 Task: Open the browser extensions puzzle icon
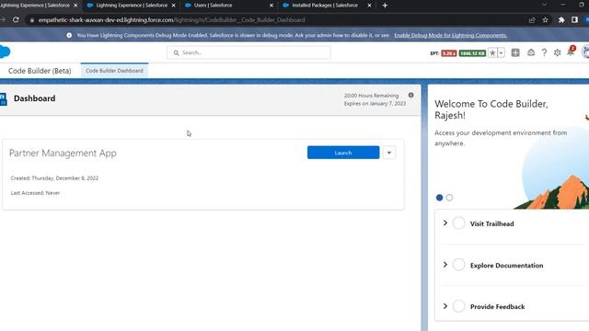click(x=561, y=20)
